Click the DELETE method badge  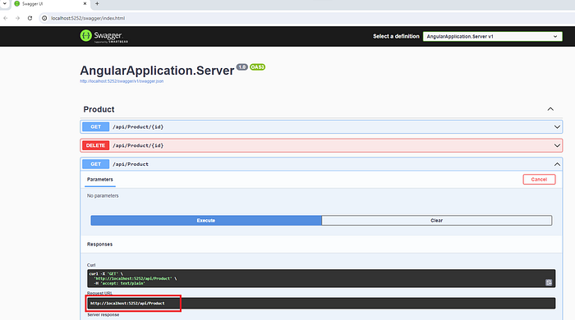[96, 145]
